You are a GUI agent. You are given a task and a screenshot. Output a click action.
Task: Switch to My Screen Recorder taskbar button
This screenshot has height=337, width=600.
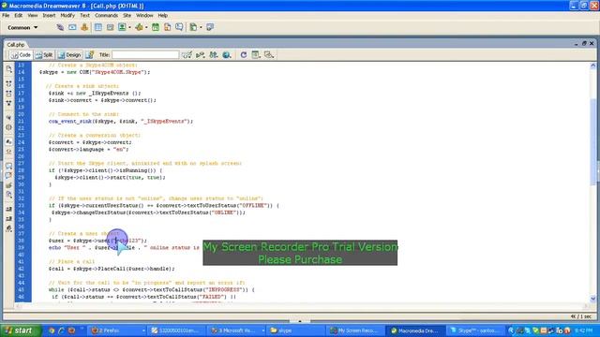coord(356,330)
